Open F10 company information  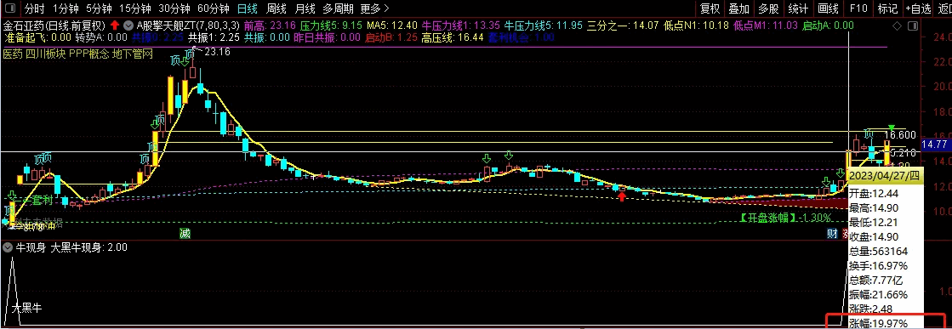(858, 9)
